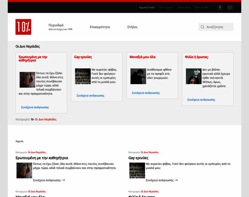Open the Όροι Χρήσης link
Viewport: 249px width, 197px height.
point(201,7)
